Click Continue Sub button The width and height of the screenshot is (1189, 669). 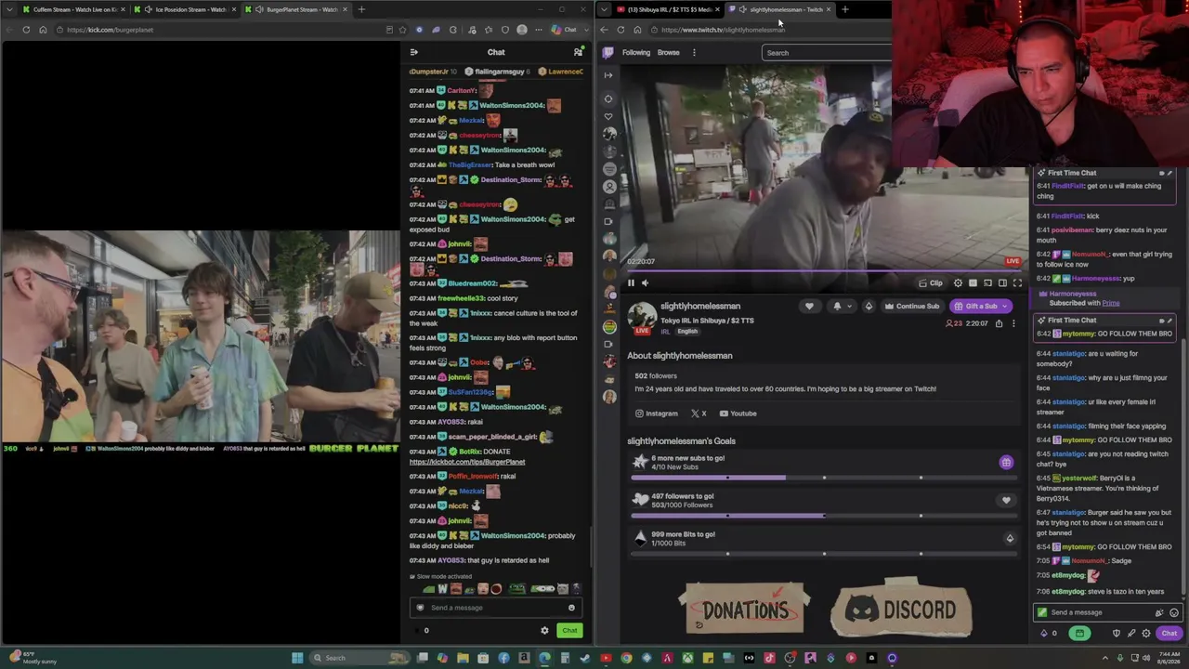(911, 307)
